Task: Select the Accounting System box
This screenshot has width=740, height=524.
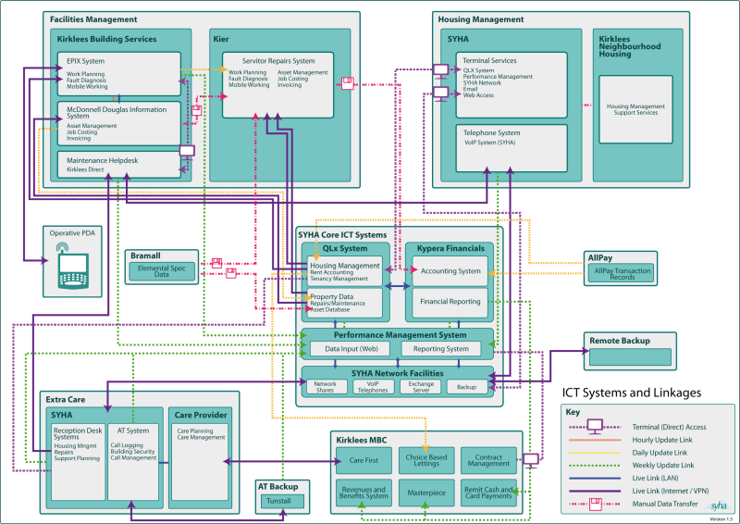Action: pyautogui.click(x=450, y=271)
